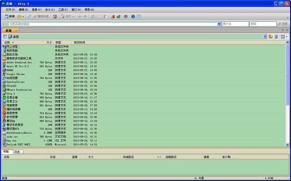Screen dimensions: 291x181
Task: Refresh the file list using refresh icon
Action: pyautogui.click(x=276, y=37)
